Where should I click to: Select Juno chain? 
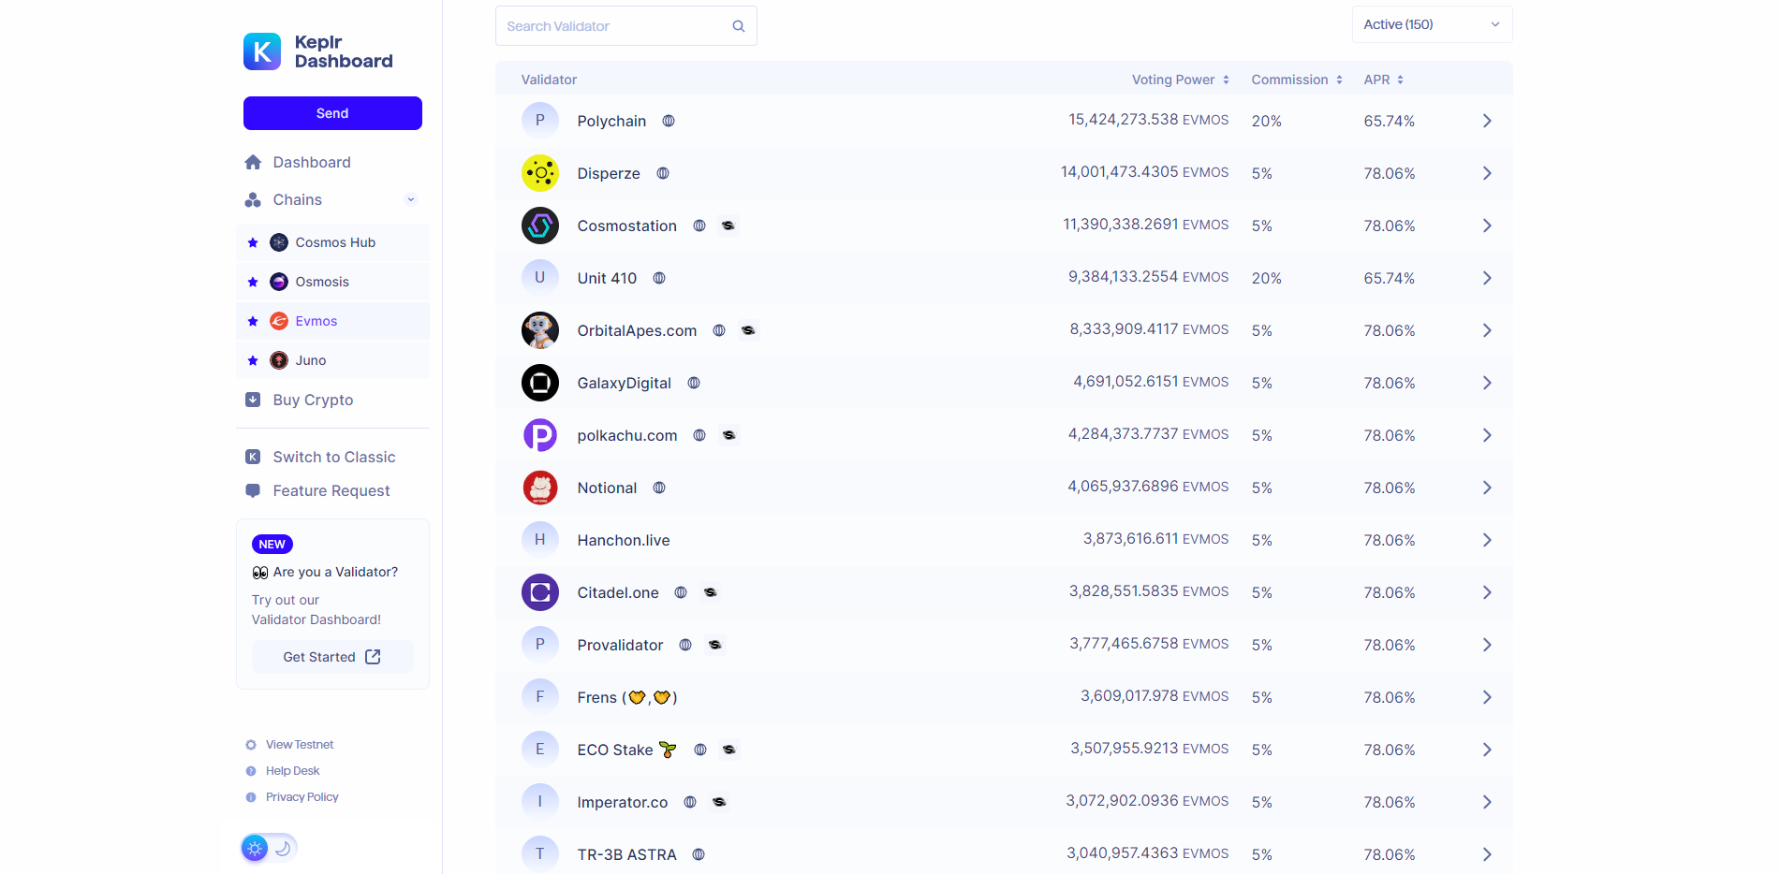point(332,360)
